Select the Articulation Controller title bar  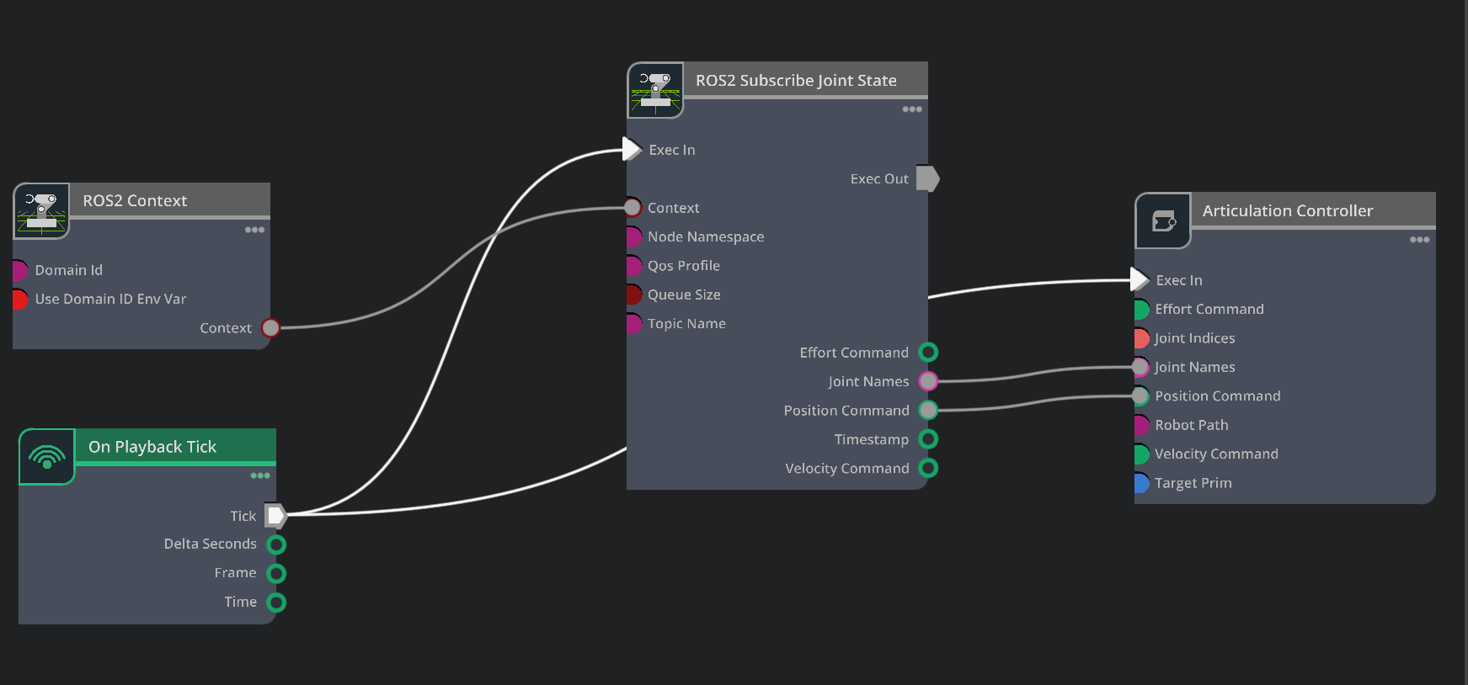click(x=1313, y=210)
